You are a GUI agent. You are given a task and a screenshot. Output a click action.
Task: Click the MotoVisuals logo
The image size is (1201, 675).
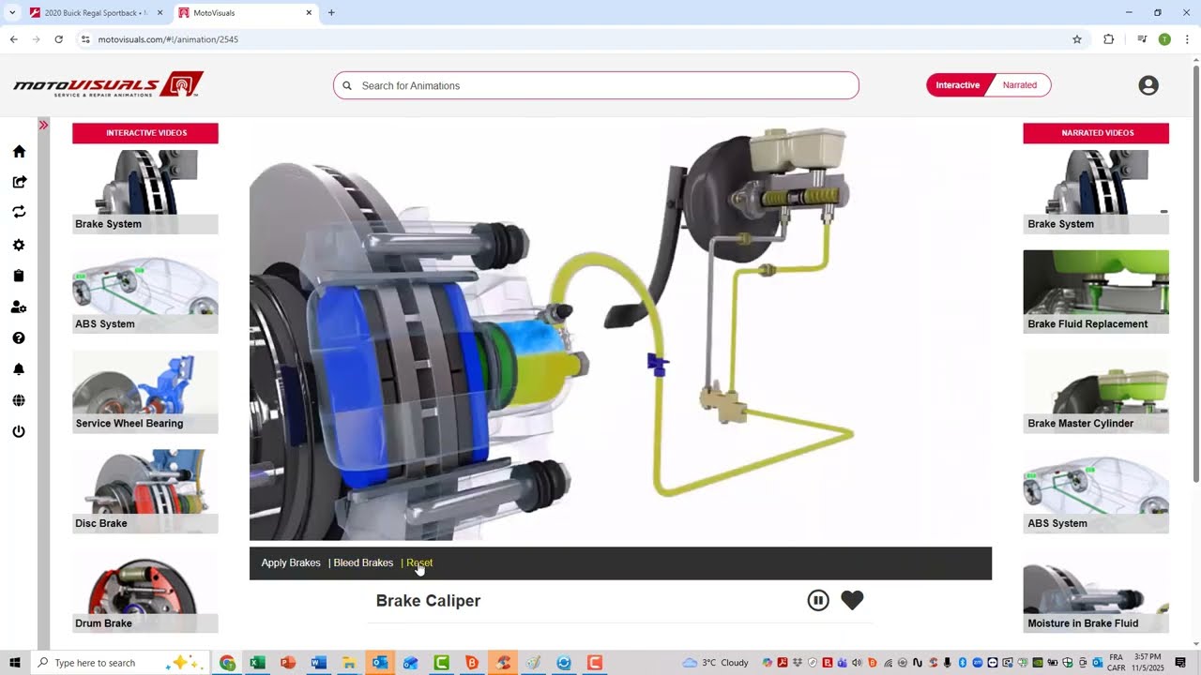[108, 84]
